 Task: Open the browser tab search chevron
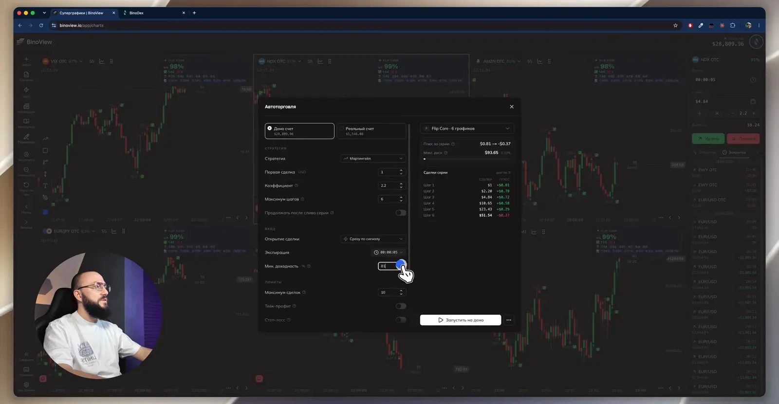tap(44, 13)
